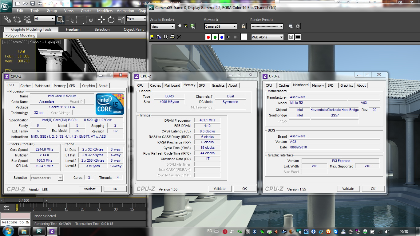The height and width of the screenshot is (236, 420).
Task: Click Open File icon in quick access toolbar
Action: click(25, 4)
